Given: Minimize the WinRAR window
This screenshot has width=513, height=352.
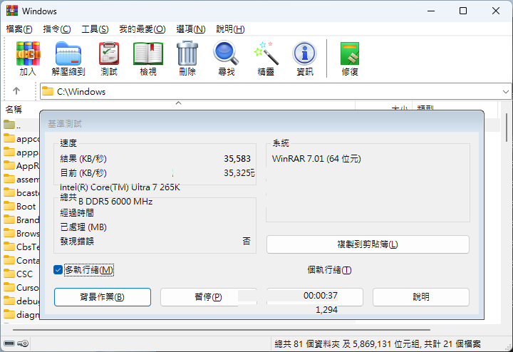Looking at the screenshot, I should [x=431, y=11].
